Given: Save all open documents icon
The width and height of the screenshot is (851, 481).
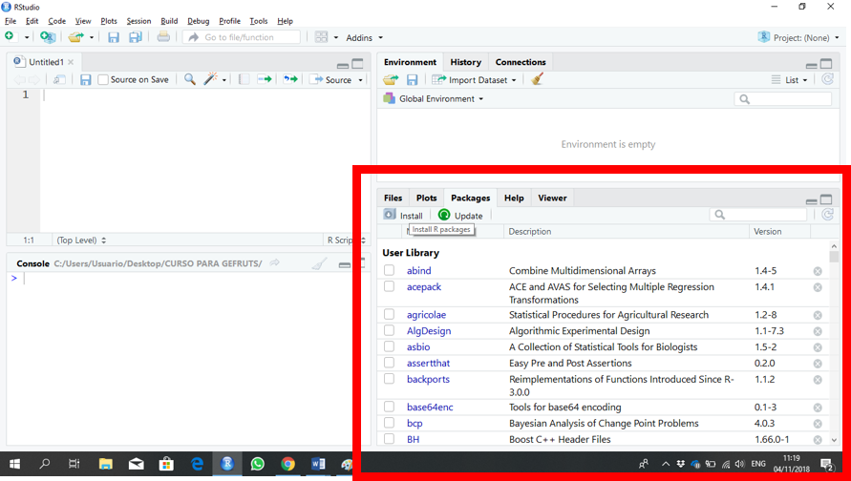Looking at the screenshot, I should point(135,37).
